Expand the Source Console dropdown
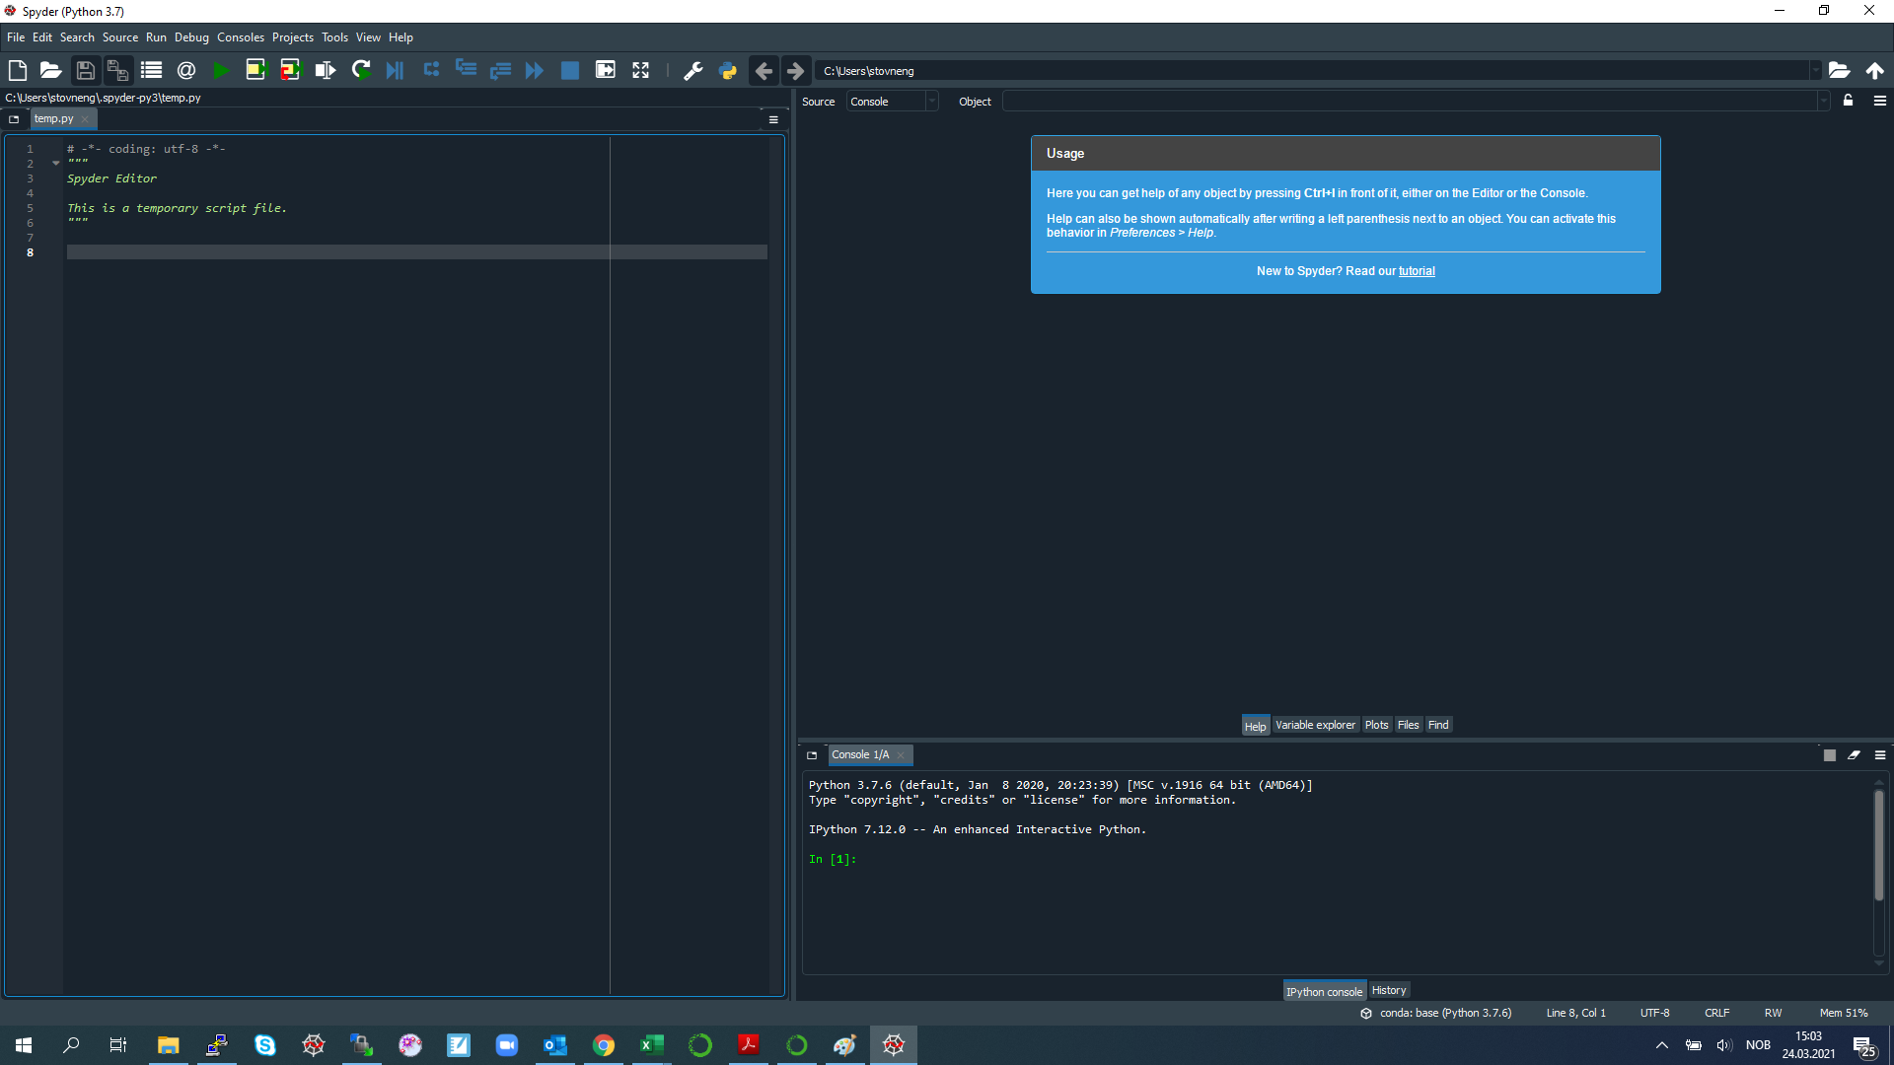This screenshot has height=1065, width=1894. 931,102
